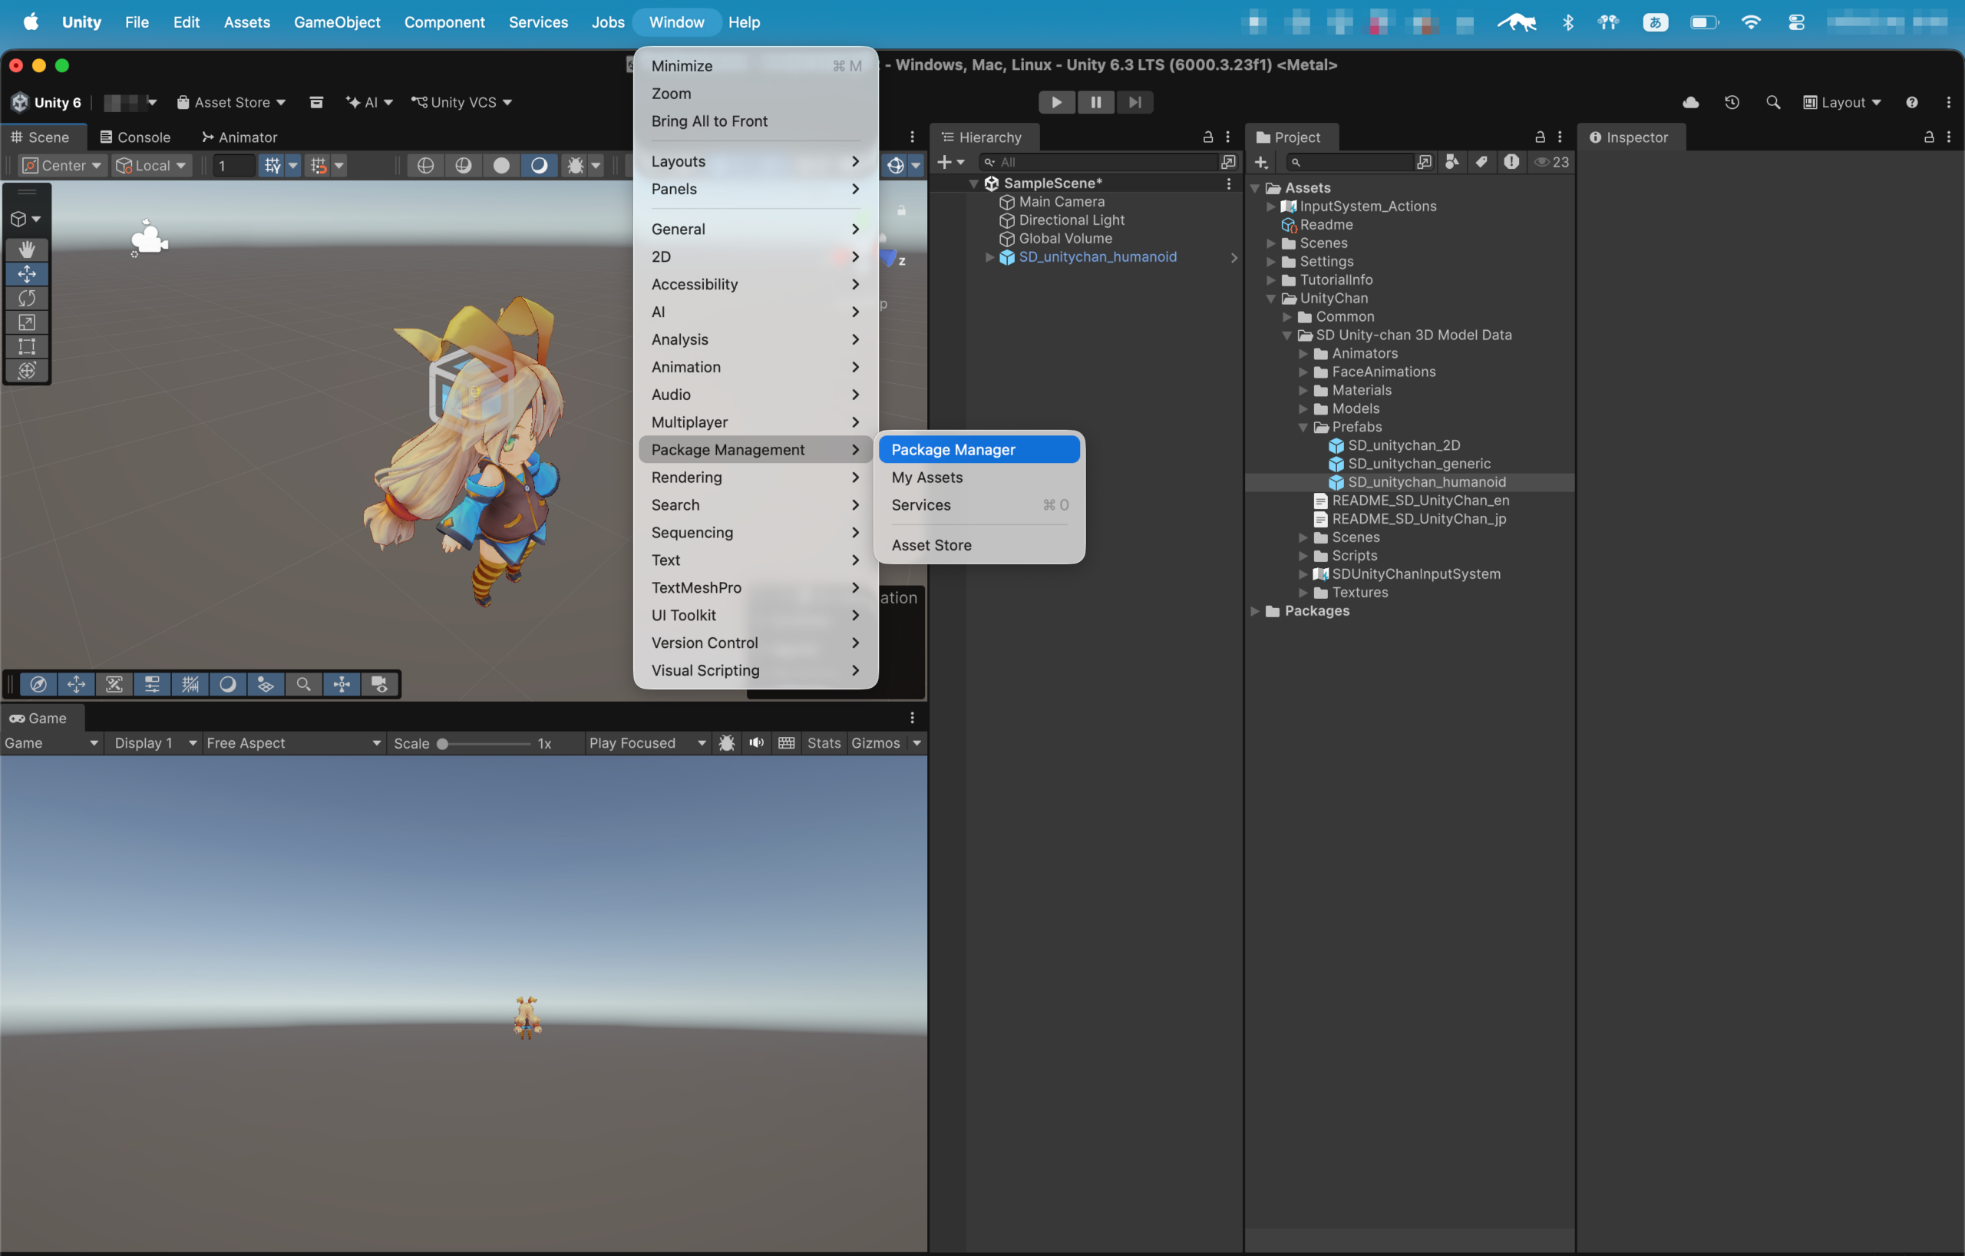This screenshot has width=1965, height=1256.
Task: Open the Project panel three-dot options menu
Action: coord(1560,137)
